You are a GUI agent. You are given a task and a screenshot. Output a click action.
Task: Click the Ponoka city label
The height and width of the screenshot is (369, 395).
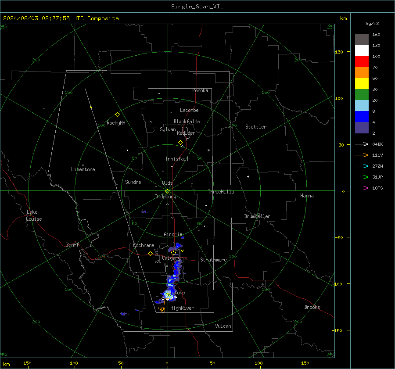tap(200, 90)
